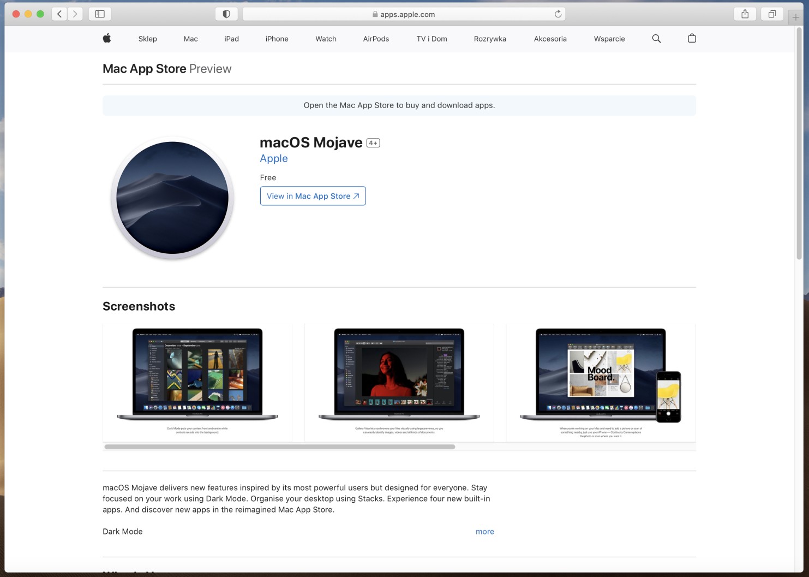Click the apps.apple.com address field
This screenshot has width=809, height=577.
(404, 14)
